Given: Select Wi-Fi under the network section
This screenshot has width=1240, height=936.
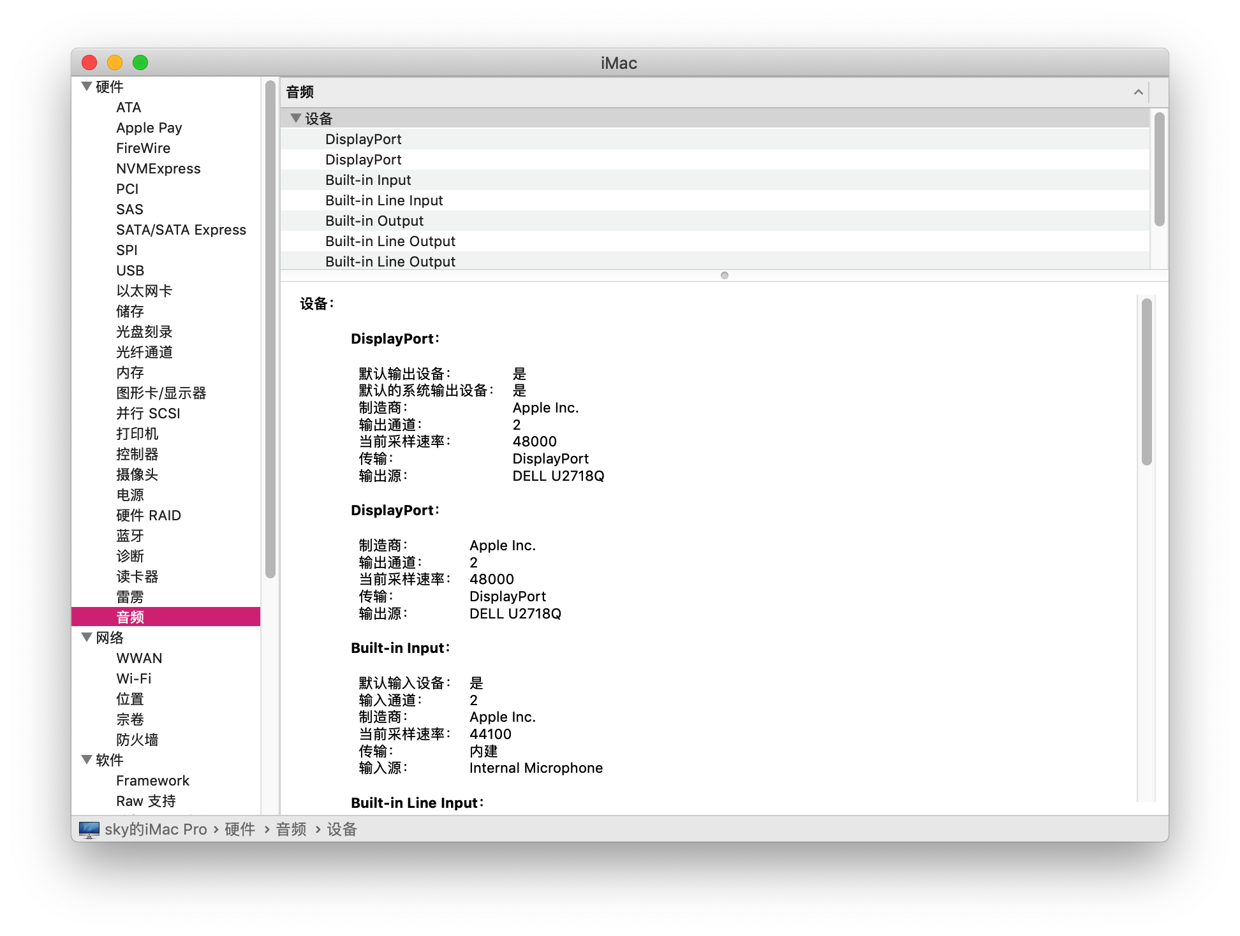Looking at the screenshot, I should [133, 678].
